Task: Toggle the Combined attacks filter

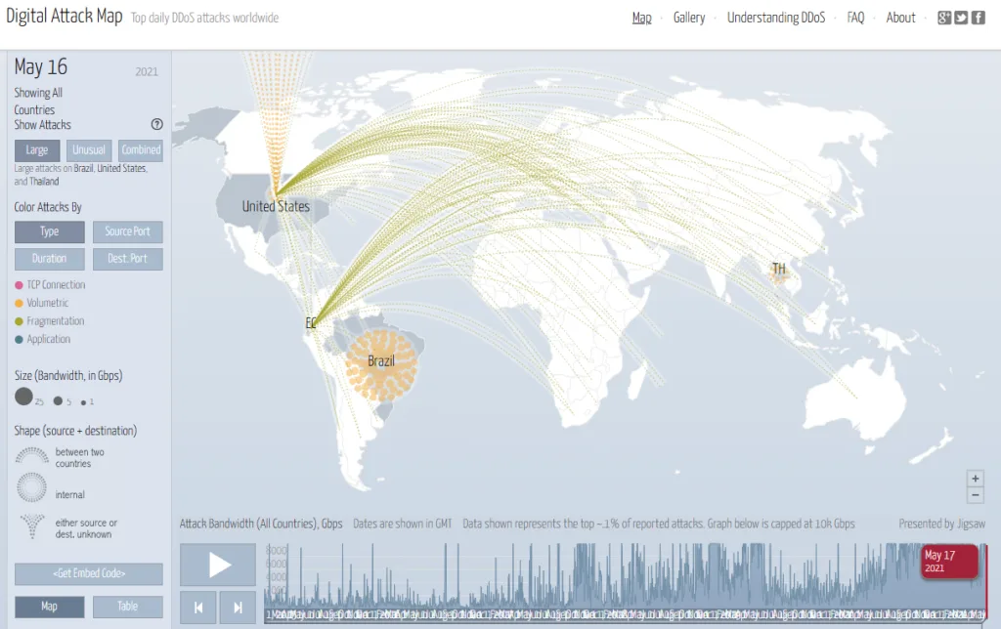Action: (140, 149)
